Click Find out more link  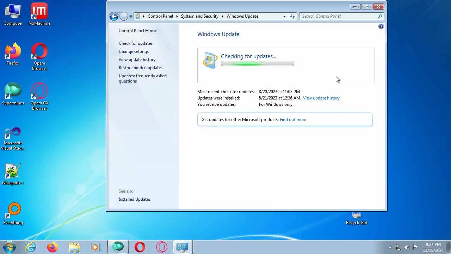(x=293, y=120)
